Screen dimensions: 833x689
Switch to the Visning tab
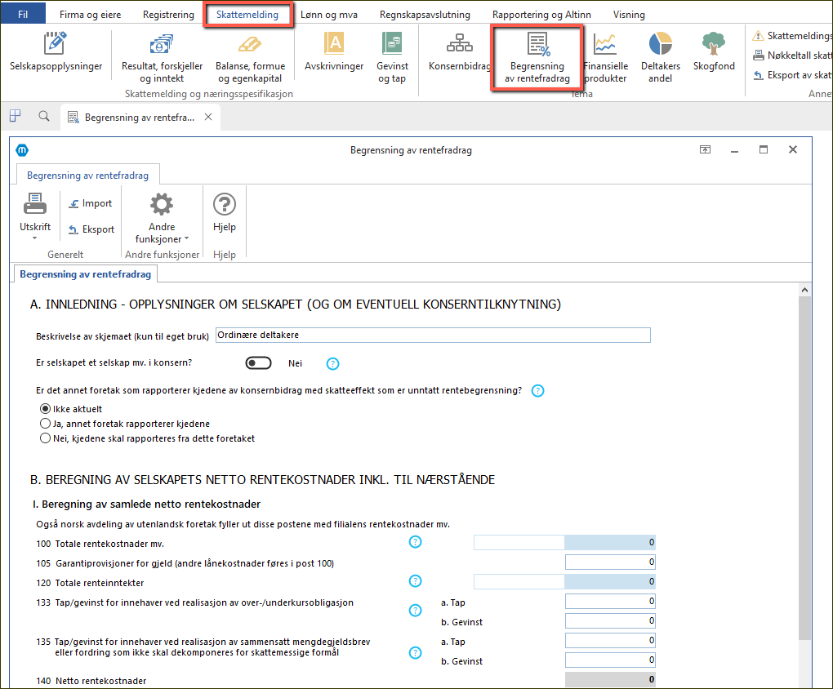point(629,15)
